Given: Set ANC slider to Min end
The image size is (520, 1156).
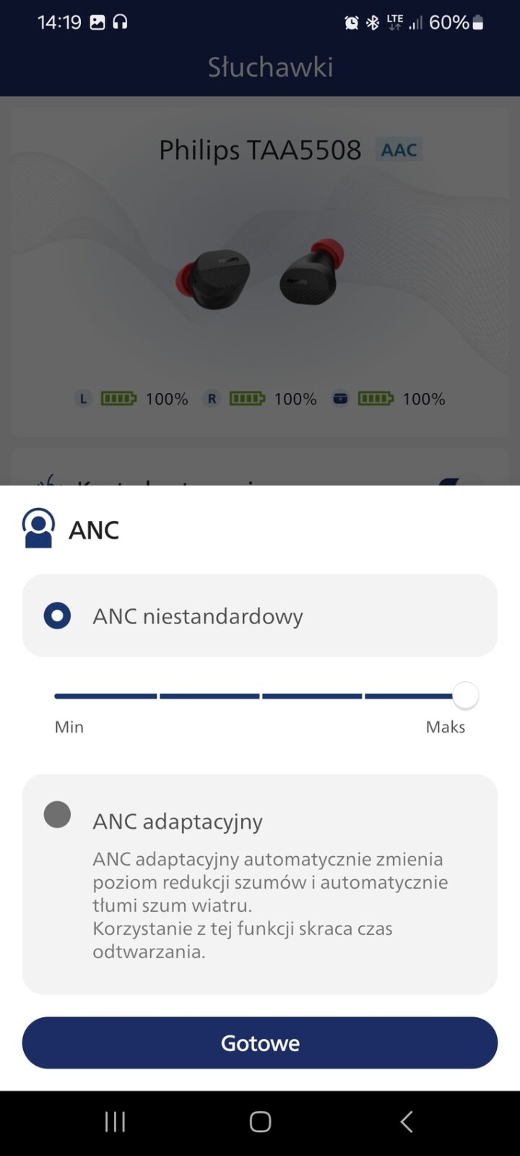Looking at the screenshot, I should pos(58,696).
